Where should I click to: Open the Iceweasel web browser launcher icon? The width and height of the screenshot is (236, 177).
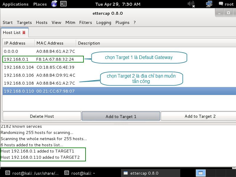(x=54, y=4)
